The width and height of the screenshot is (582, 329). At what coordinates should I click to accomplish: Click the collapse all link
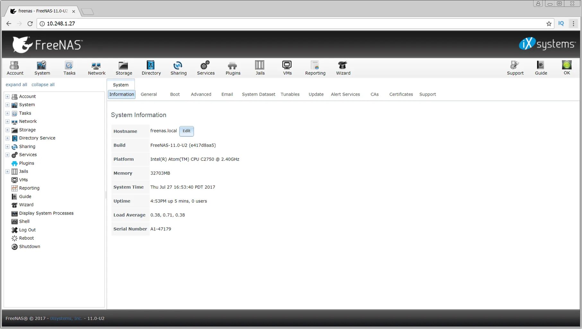(x=43, y=84)
